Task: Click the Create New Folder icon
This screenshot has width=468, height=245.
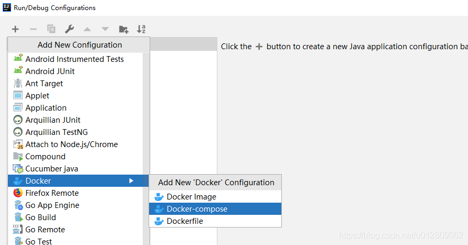Action: (x=123, y=29)
